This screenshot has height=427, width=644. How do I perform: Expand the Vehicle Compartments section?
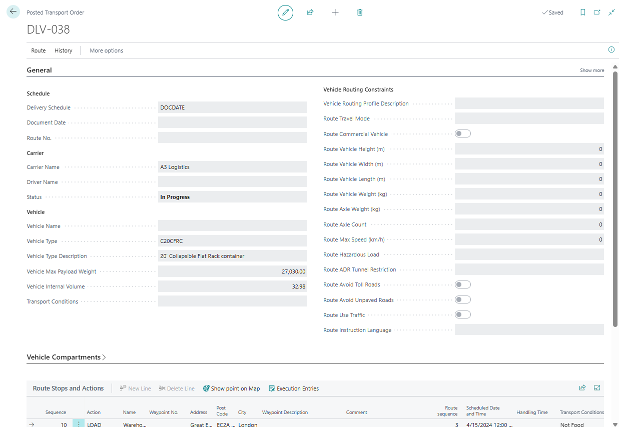point(66,357)
